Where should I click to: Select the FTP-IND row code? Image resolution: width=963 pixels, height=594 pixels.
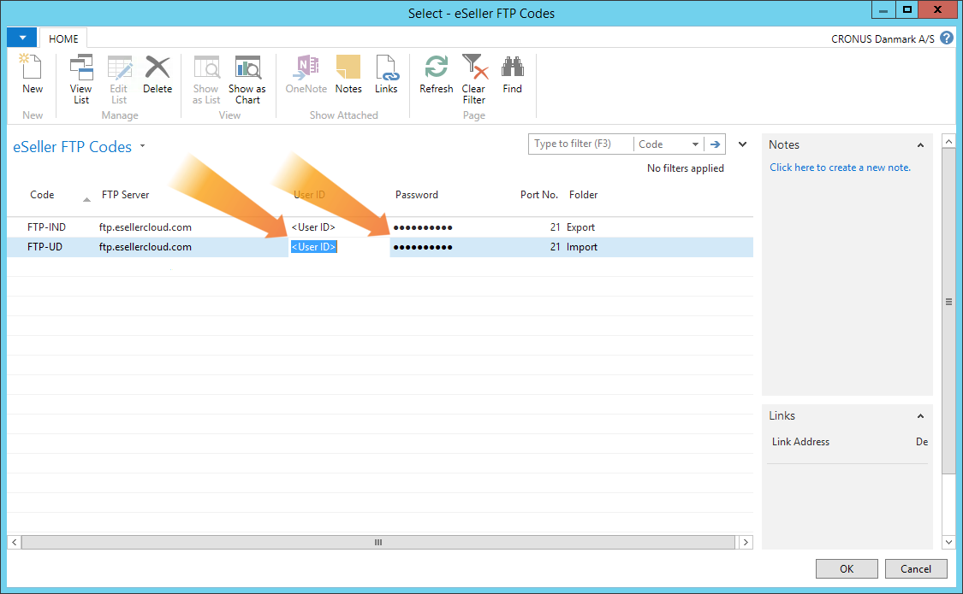pos(47,227)
